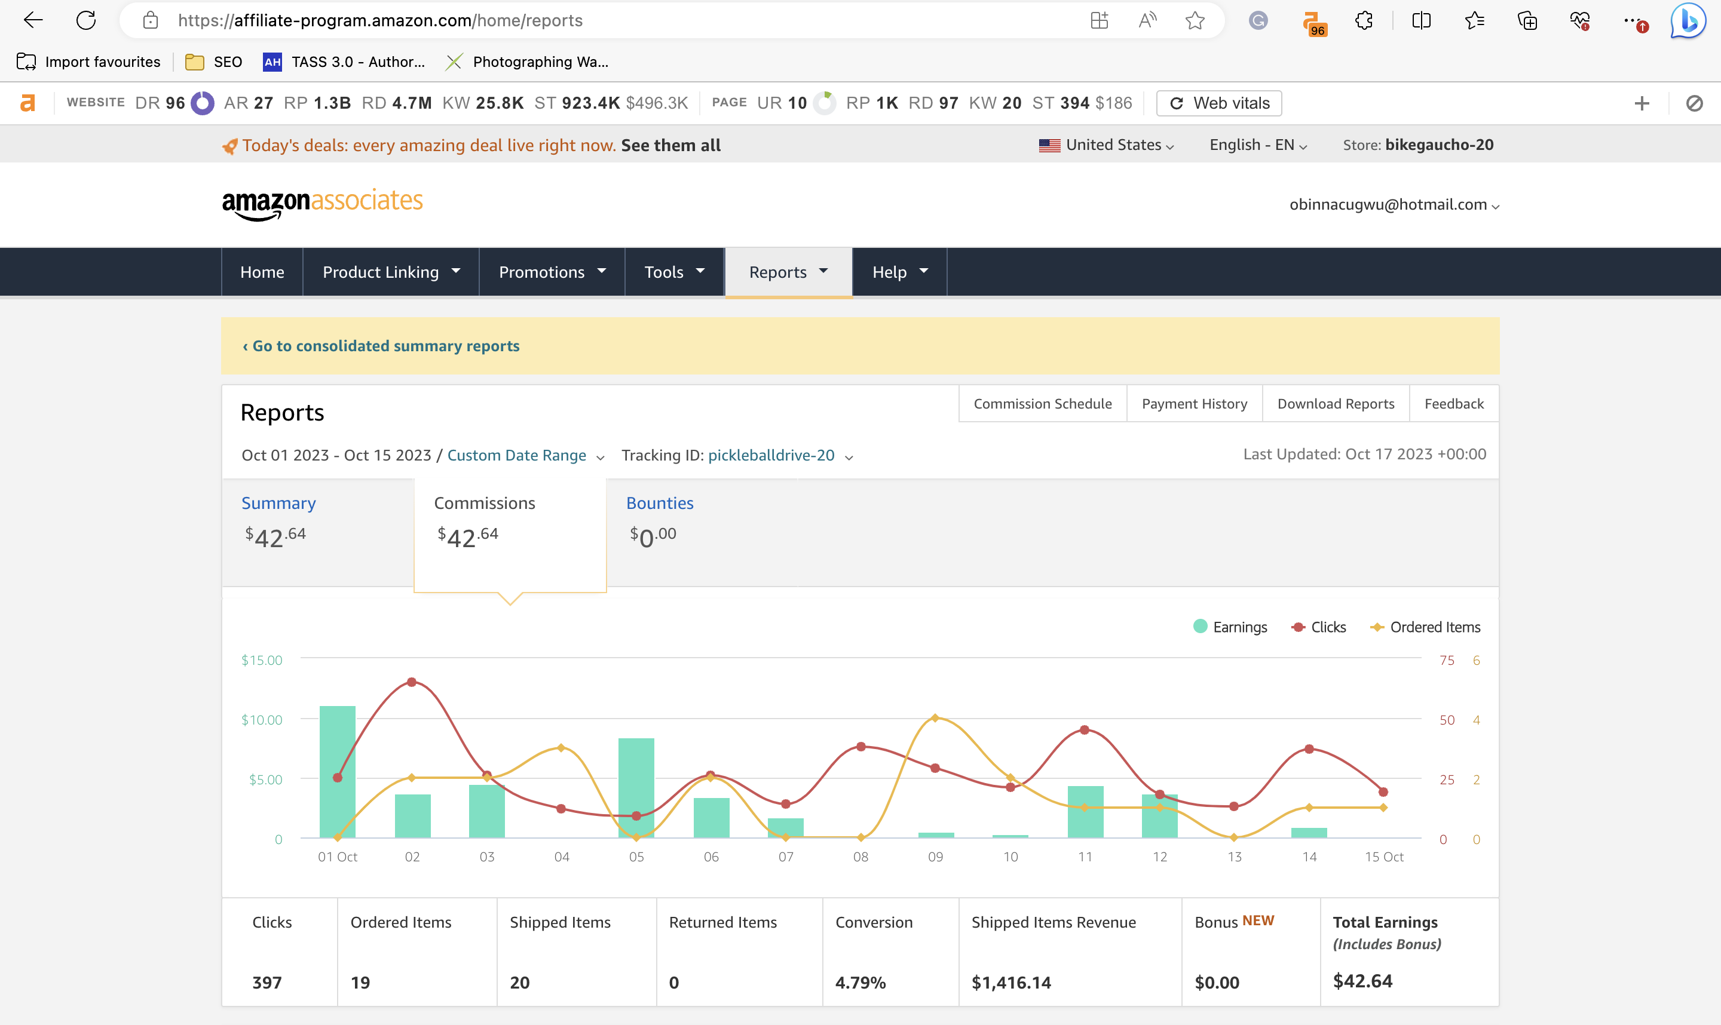The width and height of the screenshot is (1721, 1025).
Task: Click Shipped Items Revenue $1,416.14 value
Action: click(x=1012, y=982)
